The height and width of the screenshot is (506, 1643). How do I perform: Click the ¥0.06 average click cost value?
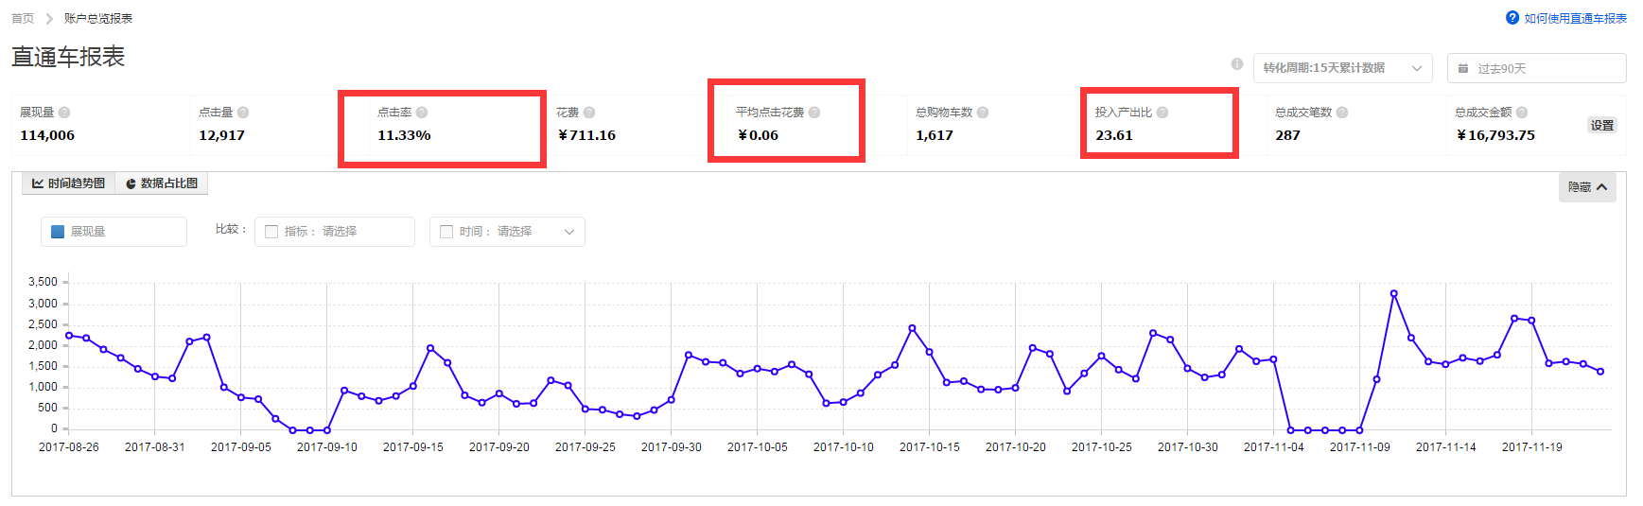click(758, 135)
